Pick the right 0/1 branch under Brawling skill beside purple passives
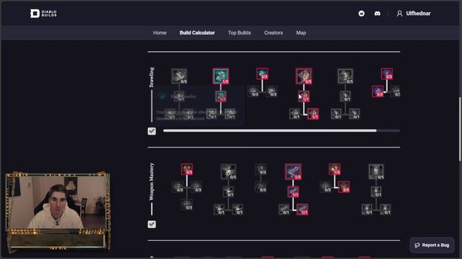 (x=354, y=114)
